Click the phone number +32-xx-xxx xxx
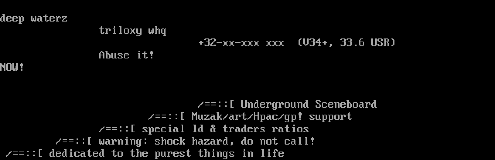This screenshot has height=160, width=495. tap(241, 43)
